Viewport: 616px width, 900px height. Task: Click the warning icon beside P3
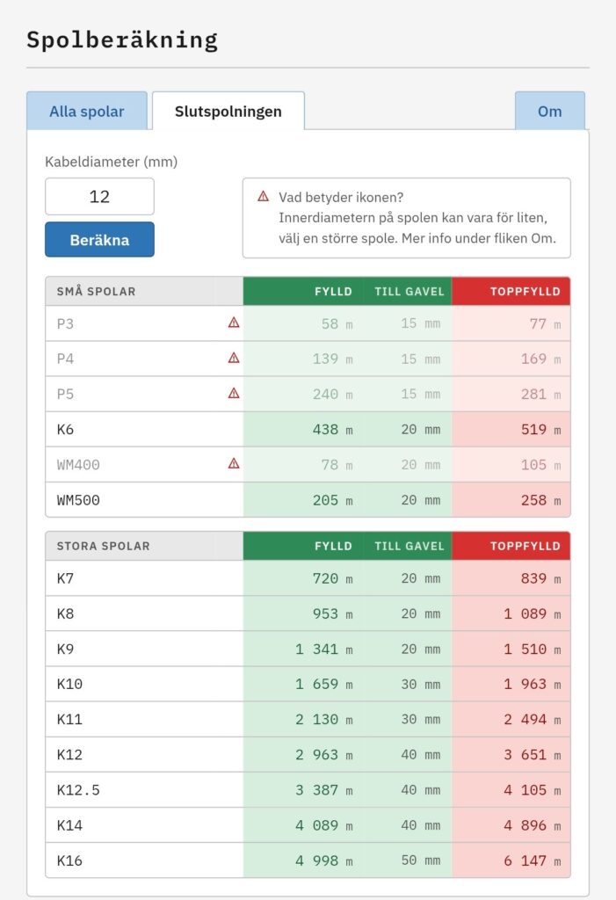click(x=234, y=323)
